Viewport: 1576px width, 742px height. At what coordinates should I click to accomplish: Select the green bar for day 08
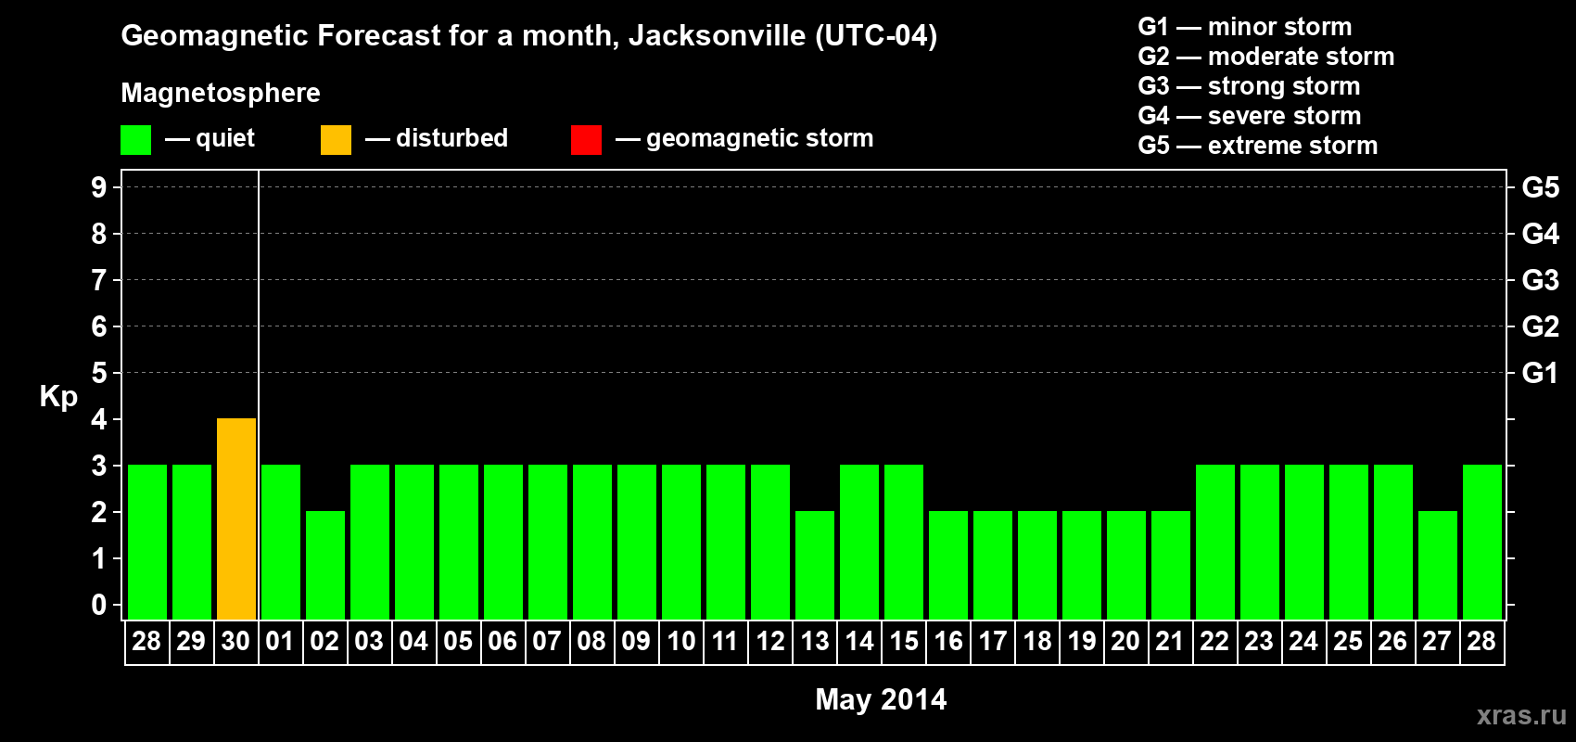pyautogui.click(x=592, y=542)
